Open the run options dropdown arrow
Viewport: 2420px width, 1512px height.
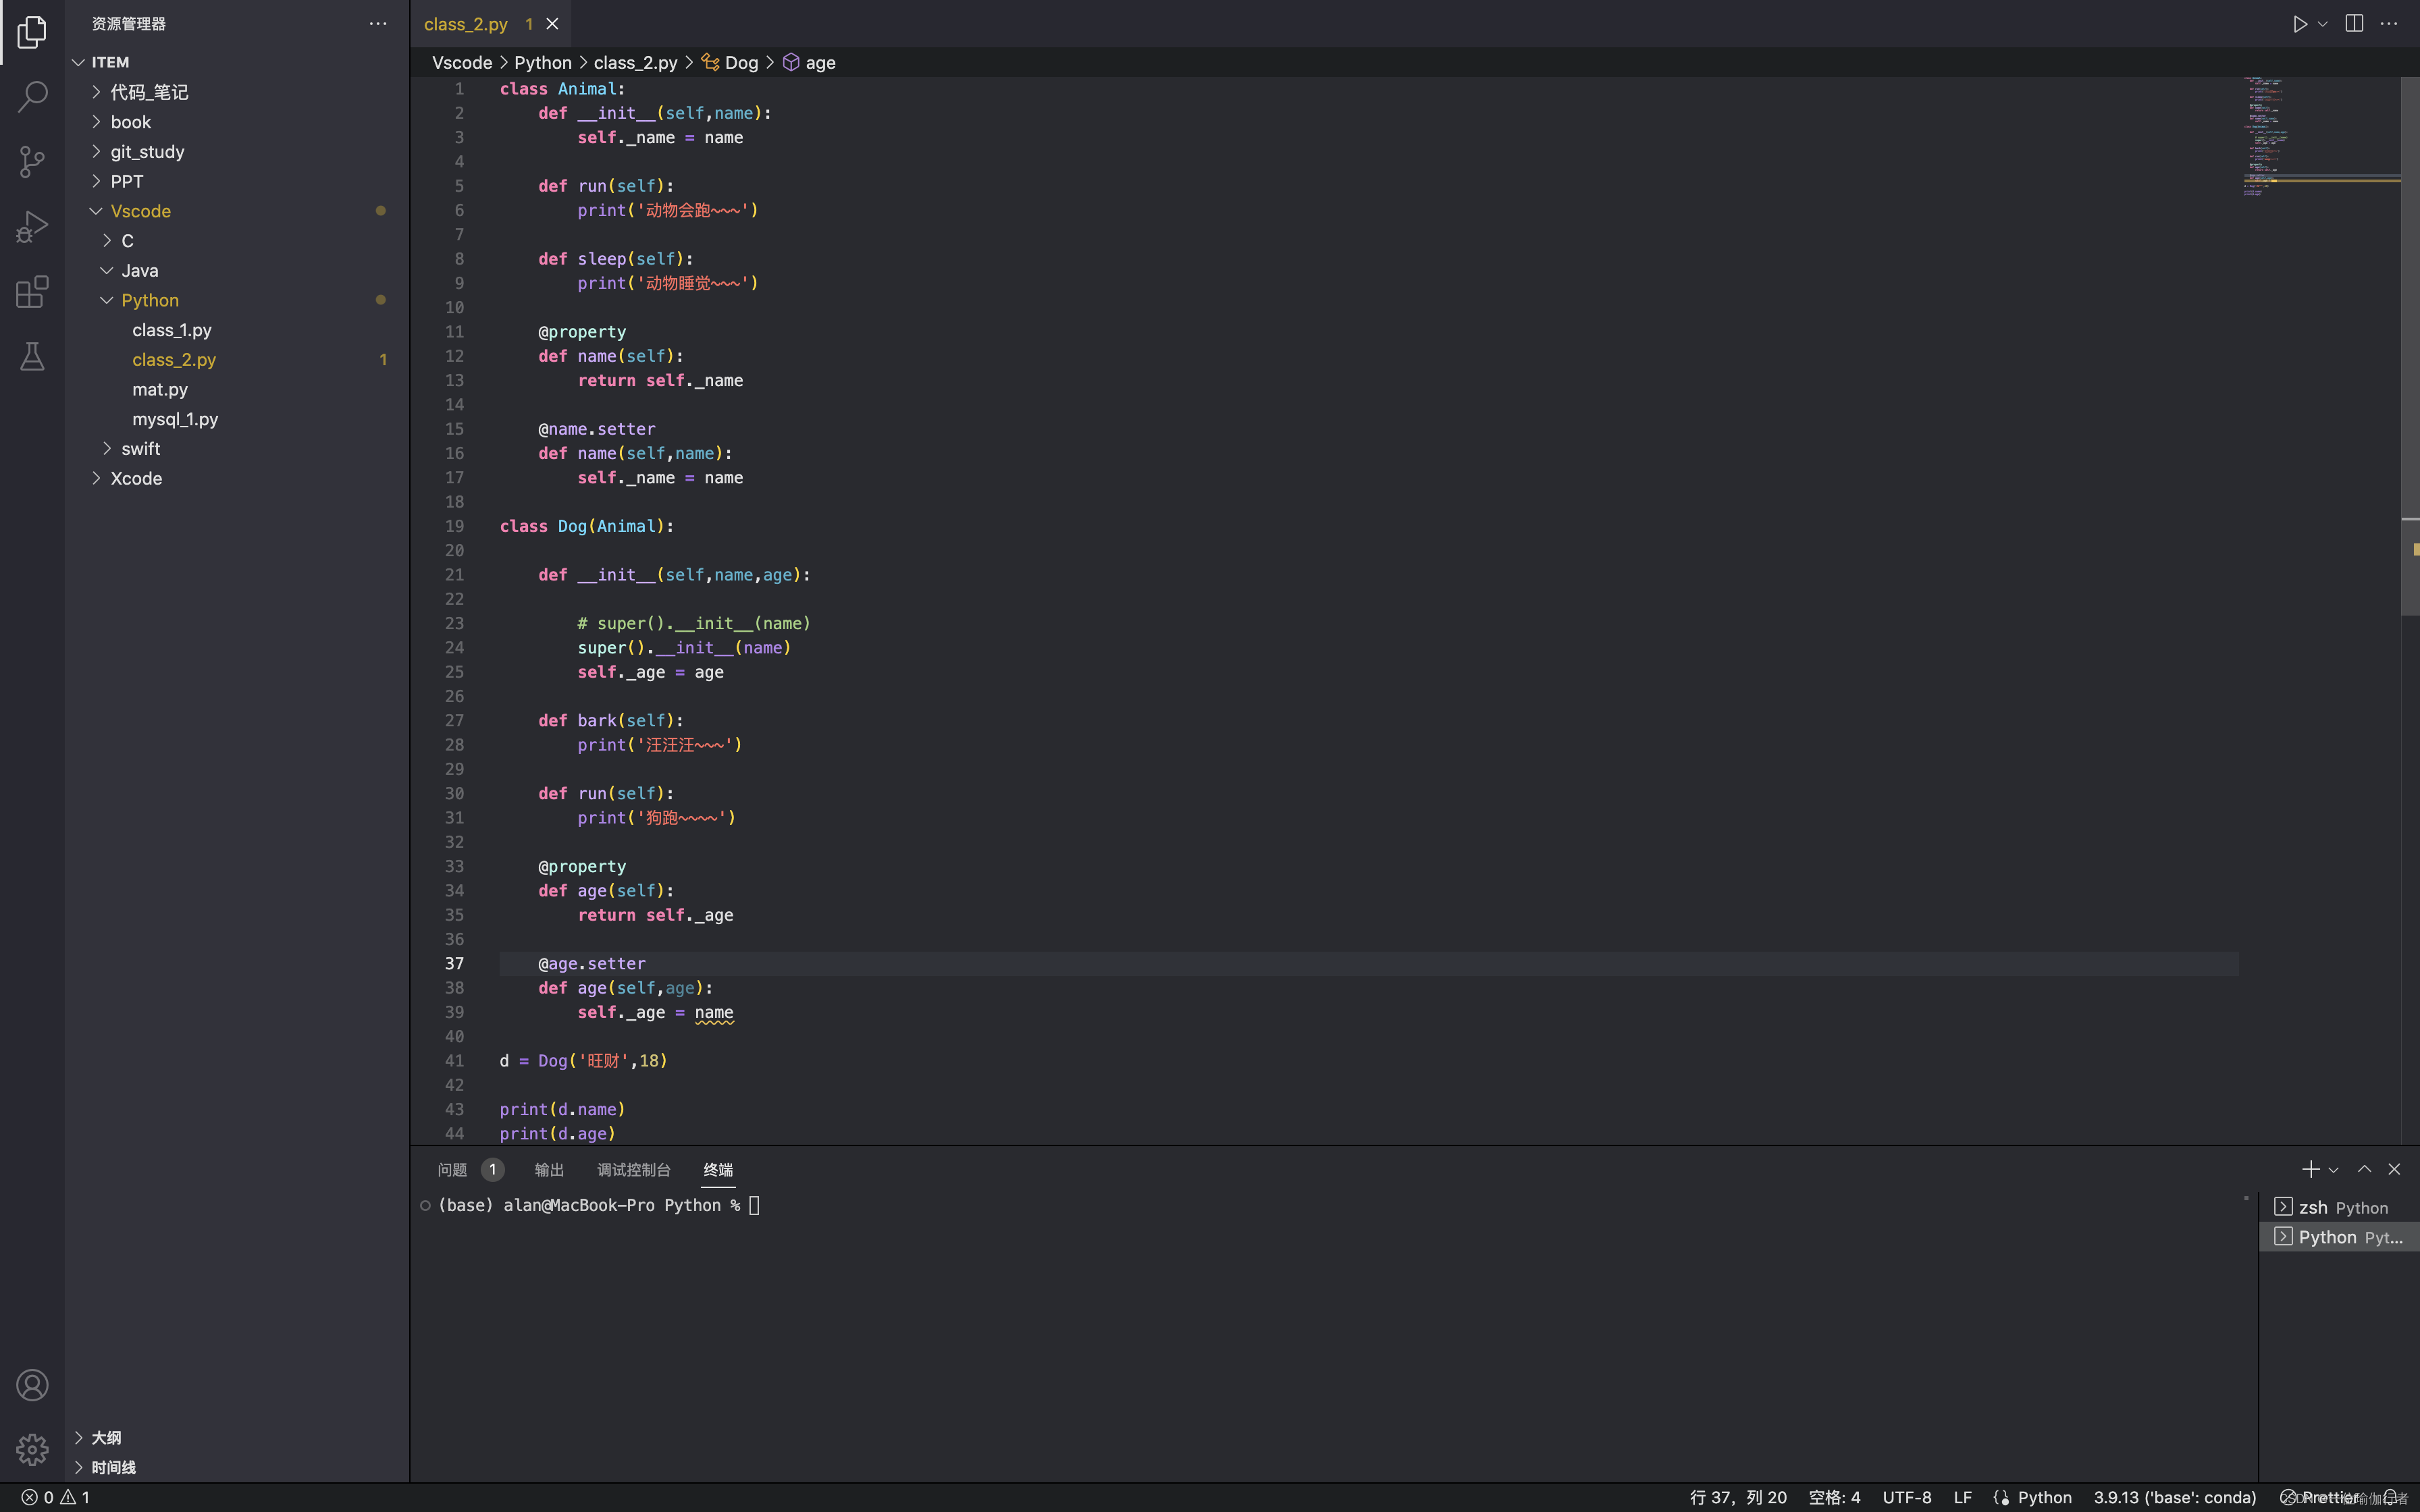pos(2323,24)
